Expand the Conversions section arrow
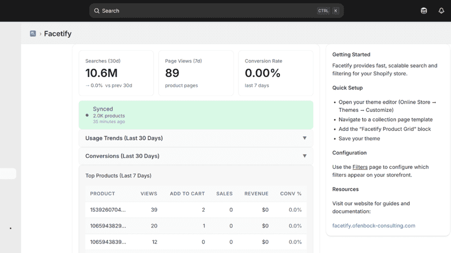451x253 pixels. point(304,156)
